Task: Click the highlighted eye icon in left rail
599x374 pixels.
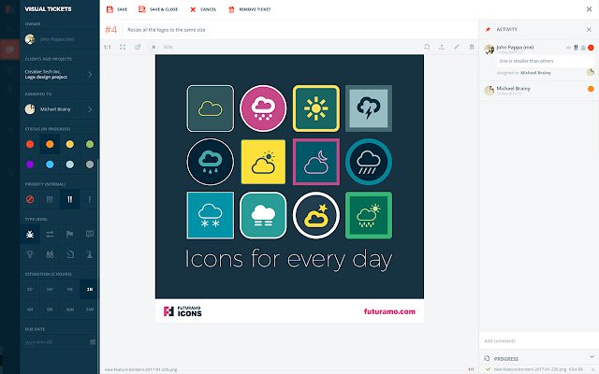Action: coord(9,50)
